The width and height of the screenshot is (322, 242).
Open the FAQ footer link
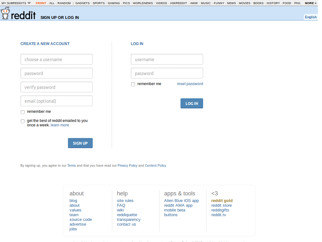click(121, 205)
